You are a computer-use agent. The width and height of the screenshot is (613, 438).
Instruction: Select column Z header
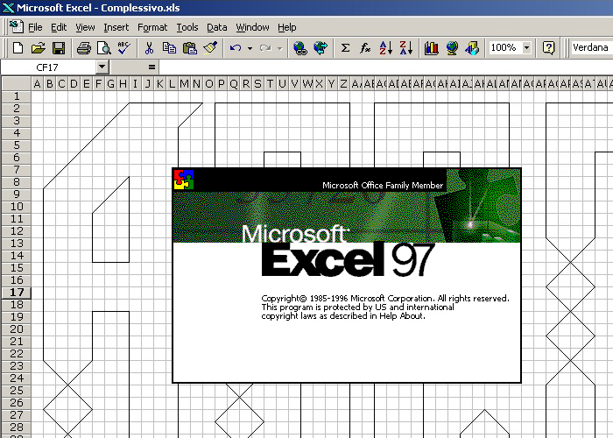pyautogui.click(x=343, y=83)
